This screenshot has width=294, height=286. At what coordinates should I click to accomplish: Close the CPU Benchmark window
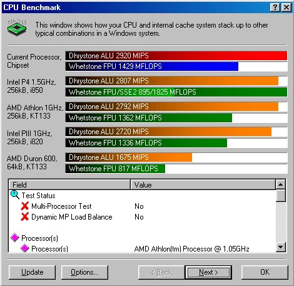coord(286,8)
